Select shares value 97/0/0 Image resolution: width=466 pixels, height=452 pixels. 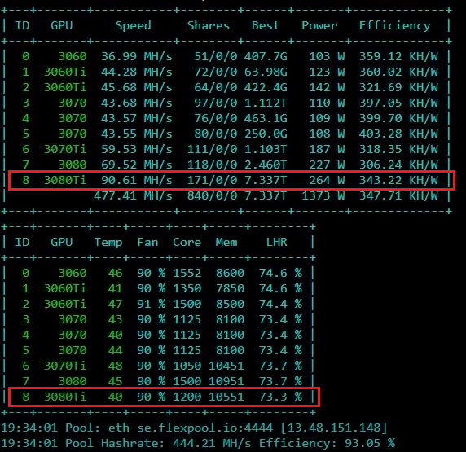coord(216,103)
